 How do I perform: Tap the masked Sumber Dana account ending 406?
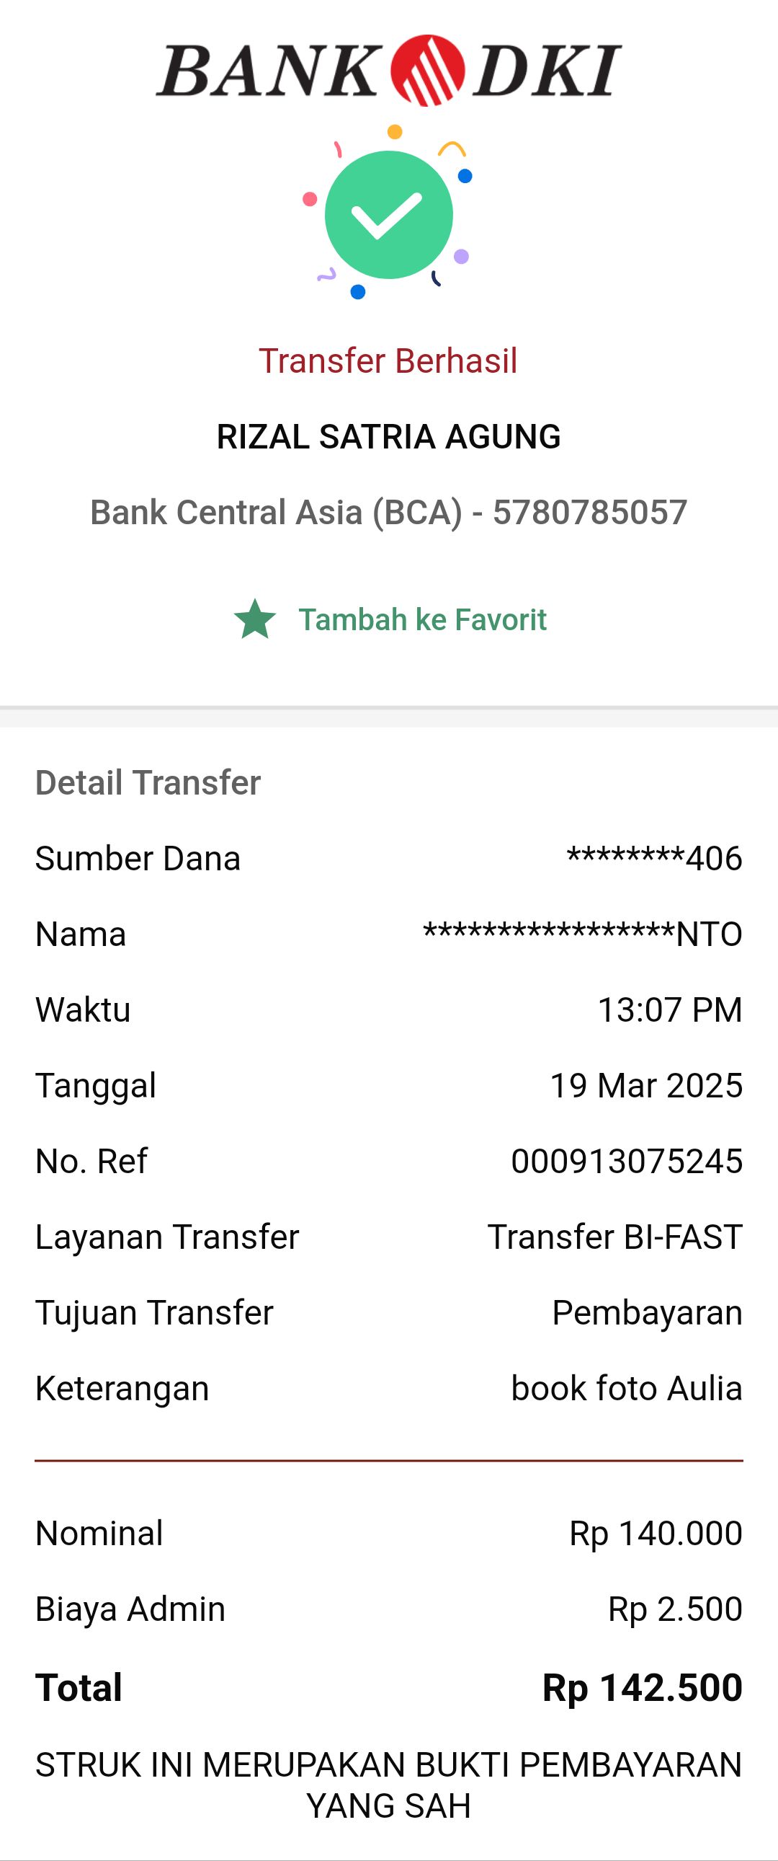click(x=654, y=858)
